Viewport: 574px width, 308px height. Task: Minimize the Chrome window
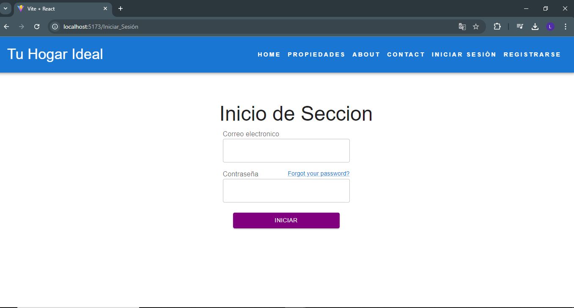pos(526,8)
